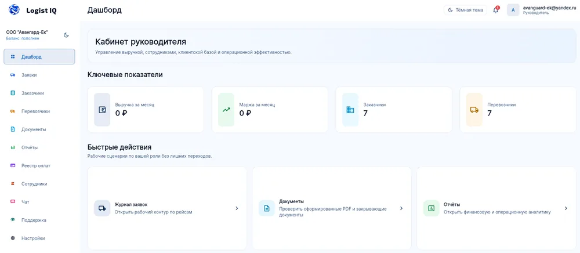Click the Заявки truck icon in sidebar
The image size is (580, 253).
(13, 75)
